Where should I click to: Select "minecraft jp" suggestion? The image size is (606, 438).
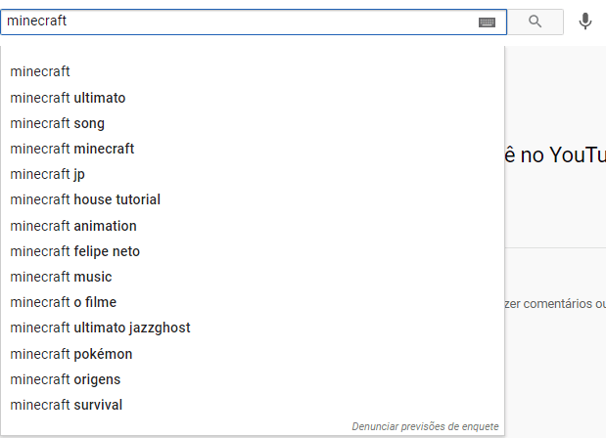tap(47, 174)
